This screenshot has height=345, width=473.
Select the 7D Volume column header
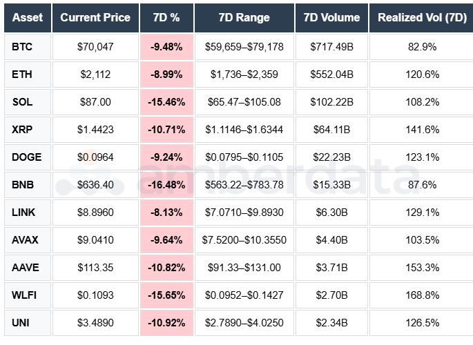tap(331, 17)
